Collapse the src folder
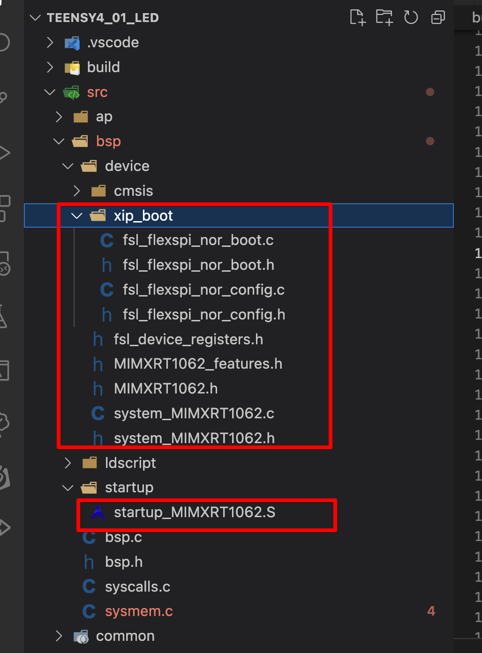This screenshot has width=482, height=653. (x=50, y=92)
